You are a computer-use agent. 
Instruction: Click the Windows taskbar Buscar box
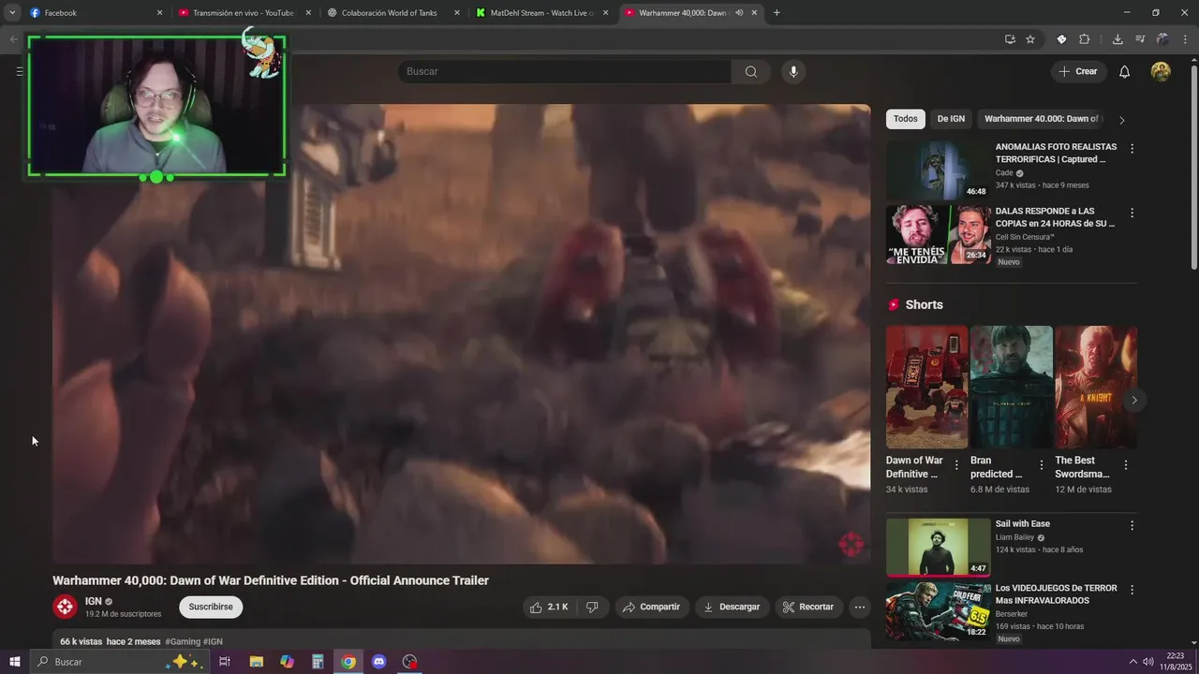pos(120,662)
